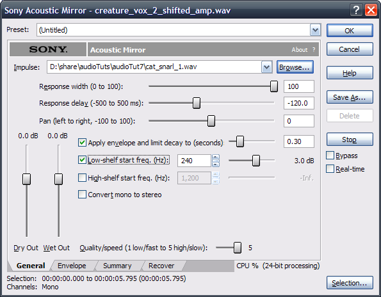This screenshot has height=297, width=381.
Task: Click the Low-shelf frequency down spinner arrow
Action: tap(216, 164)
